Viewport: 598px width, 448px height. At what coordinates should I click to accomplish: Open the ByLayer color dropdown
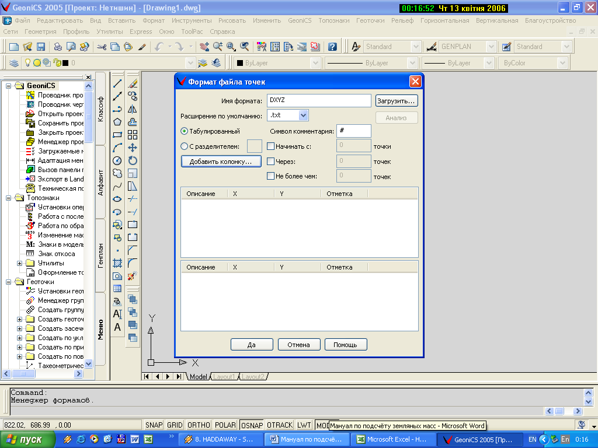pyautogui.click(x=315, y=63)
